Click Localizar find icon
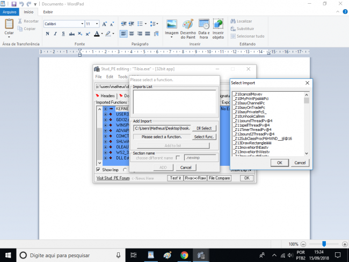Screen dimensions: 349x262 coord(233,21)
